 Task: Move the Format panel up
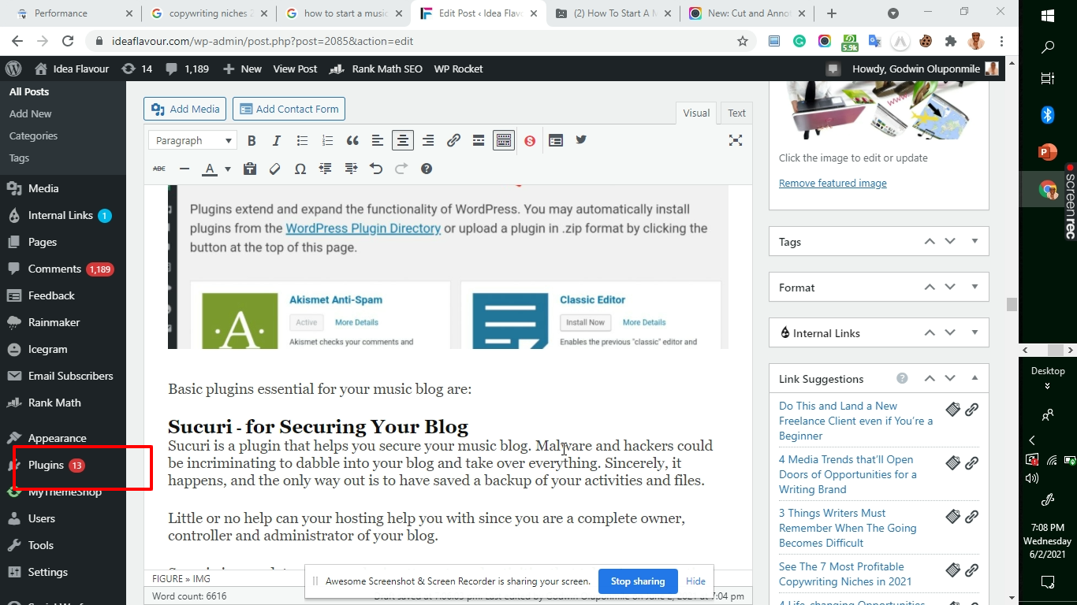click(x=930, y=287)
